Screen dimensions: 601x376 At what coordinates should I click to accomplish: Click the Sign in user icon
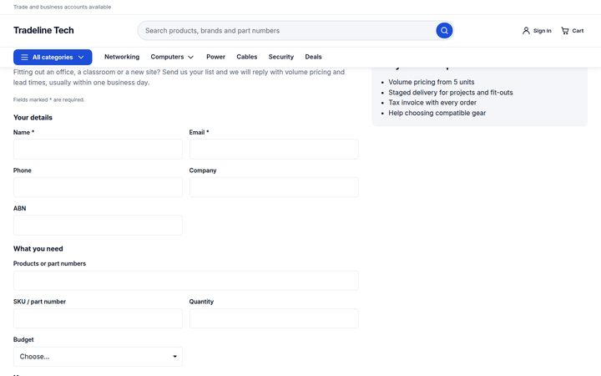click(x=526, y=31)
